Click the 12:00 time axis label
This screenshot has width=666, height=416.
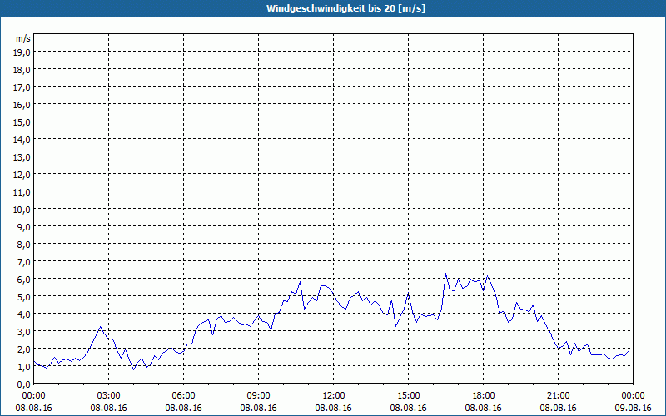pyautogui.click(x=334, y=396)
